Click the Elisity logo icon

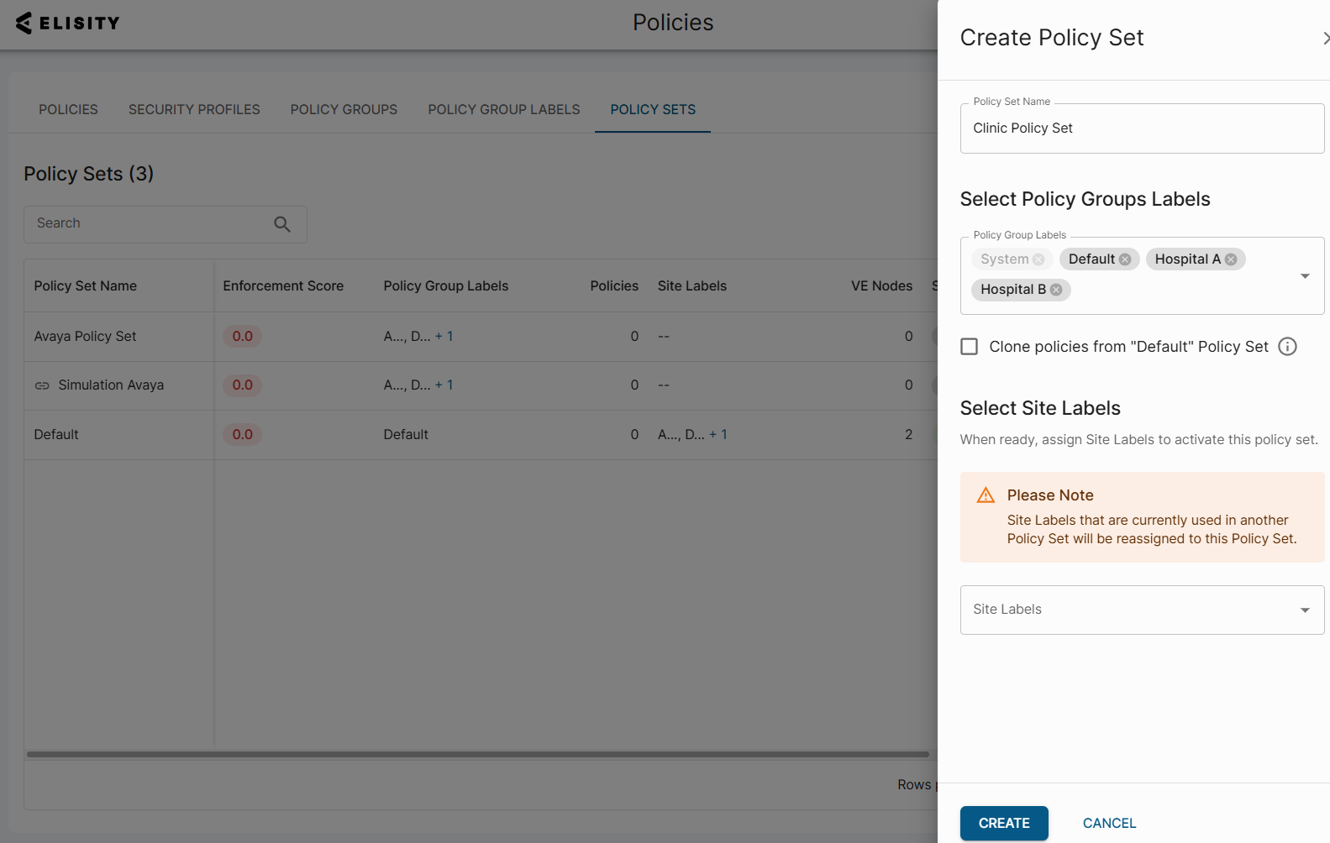pos(24,23)
